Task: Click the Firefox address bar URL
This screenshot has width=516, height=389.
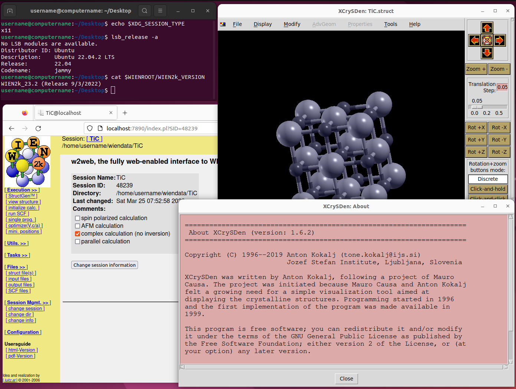Action: coord(152,128)
